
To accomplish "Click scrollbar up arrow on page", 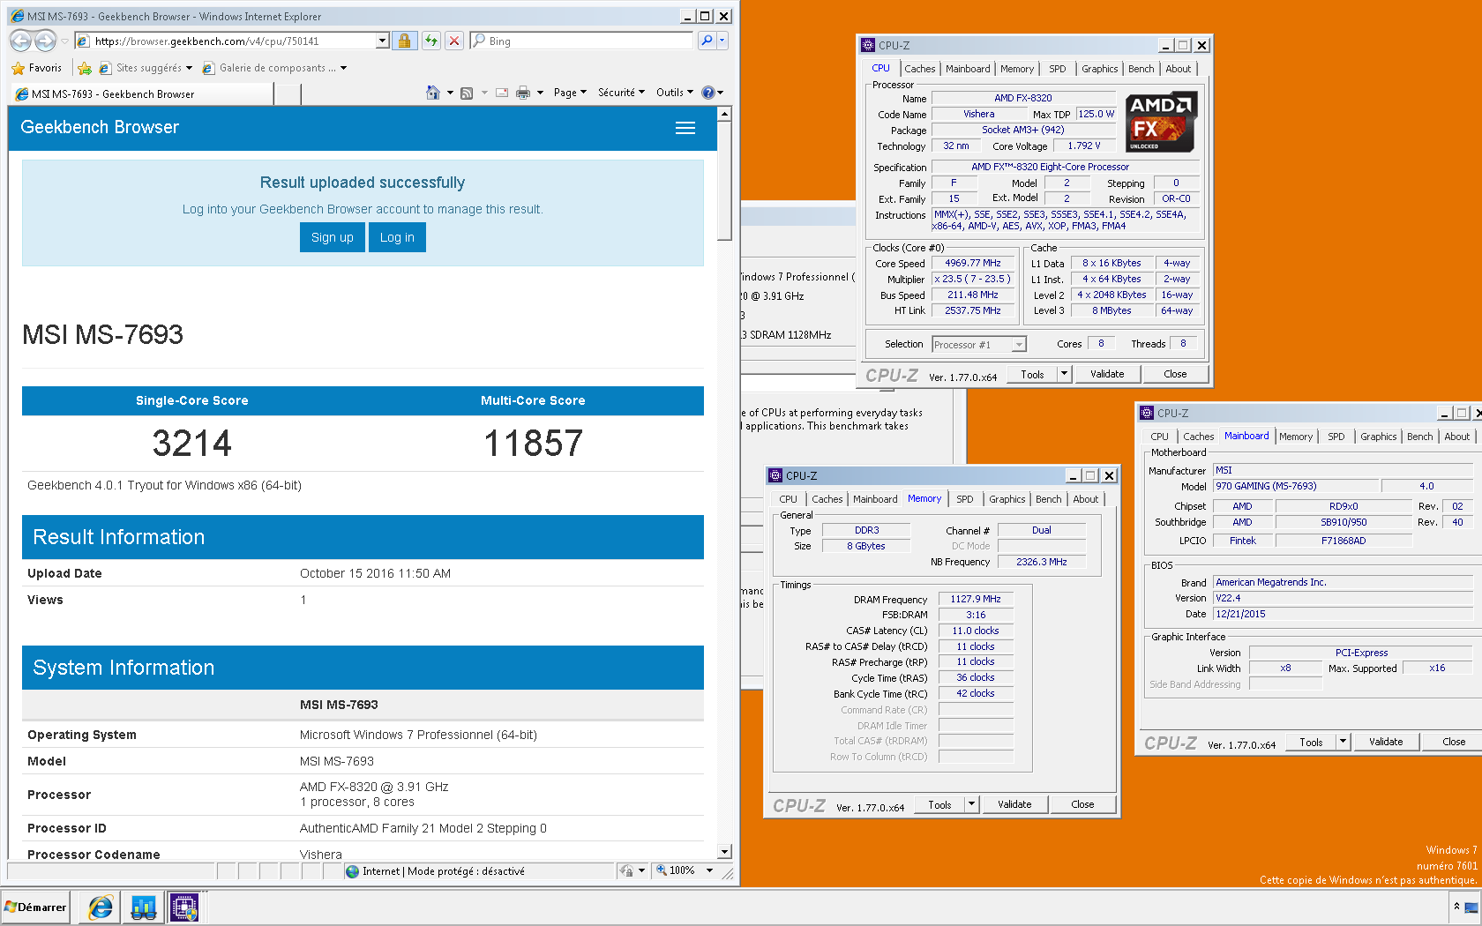I will (x=724, y=114).
